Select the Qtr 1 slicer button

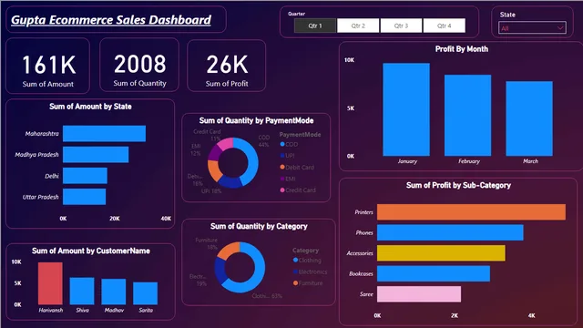coord(315,26)
